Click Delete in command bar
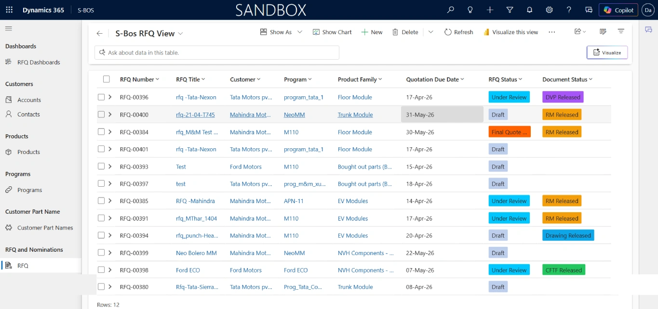The width and height of the screenshot is (658, 309). click(405, 32)
